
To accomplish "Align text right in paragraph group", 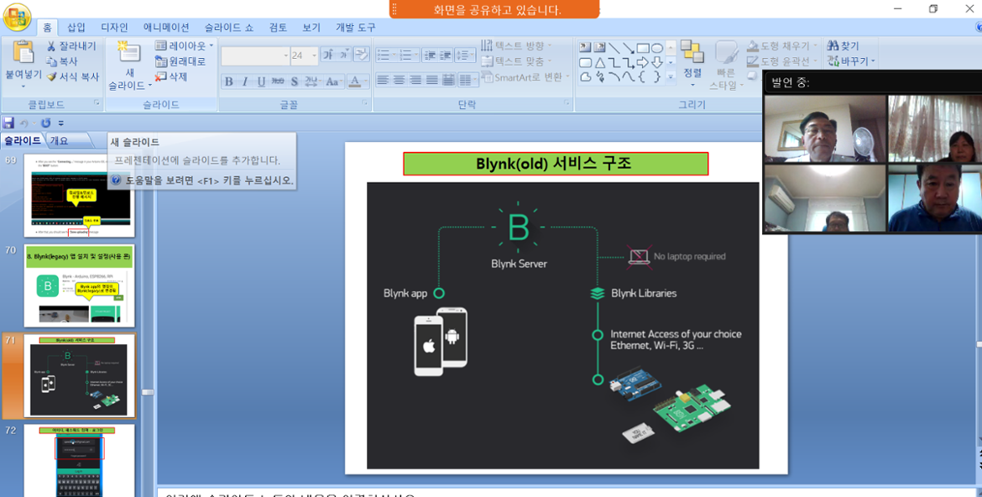I will point(415,81).
